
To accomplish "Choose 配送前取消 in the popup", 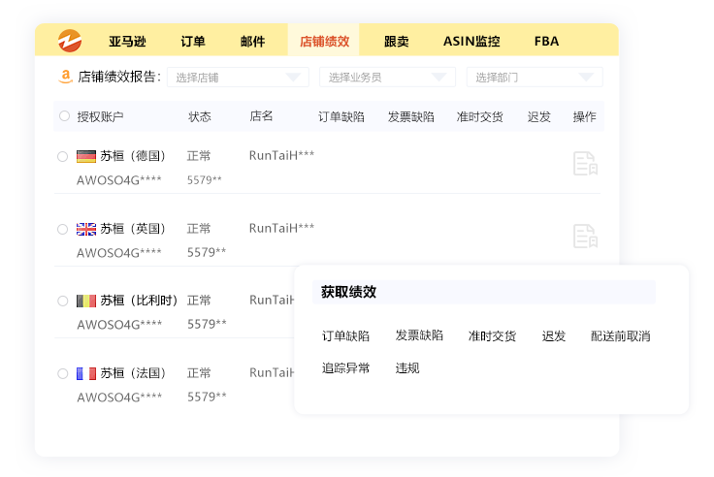I will [x=620, y=336].
